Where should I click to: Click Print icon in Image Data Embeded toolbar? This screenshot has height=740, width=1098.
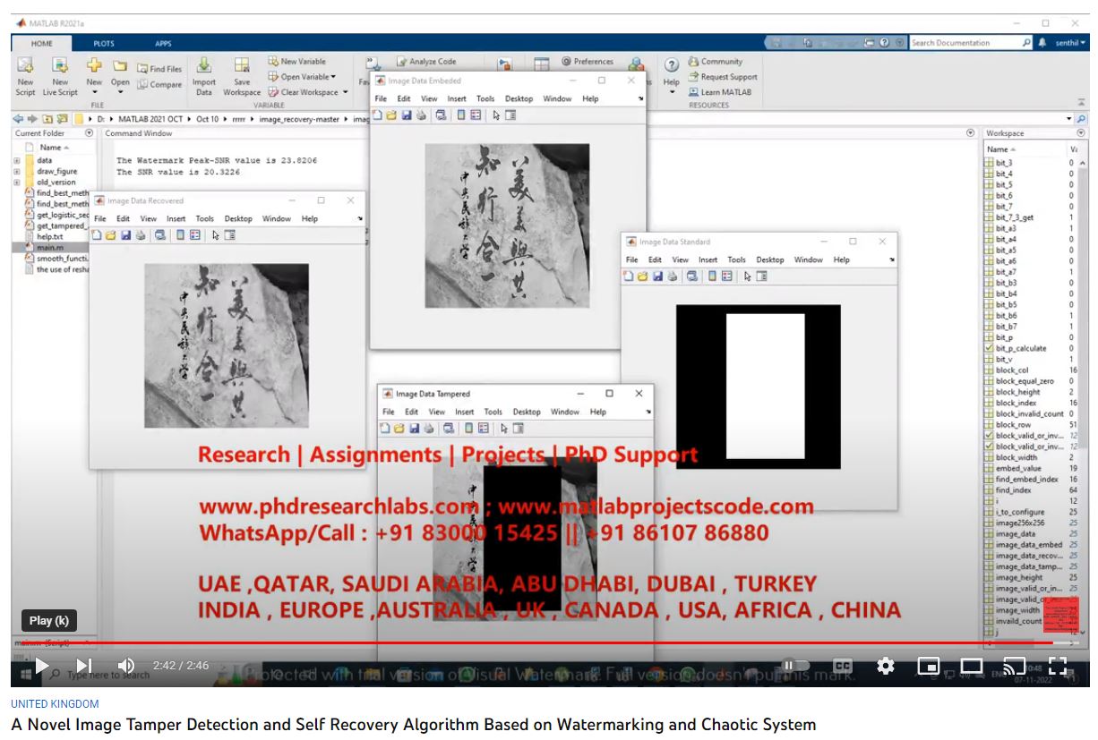pos(419,115)
